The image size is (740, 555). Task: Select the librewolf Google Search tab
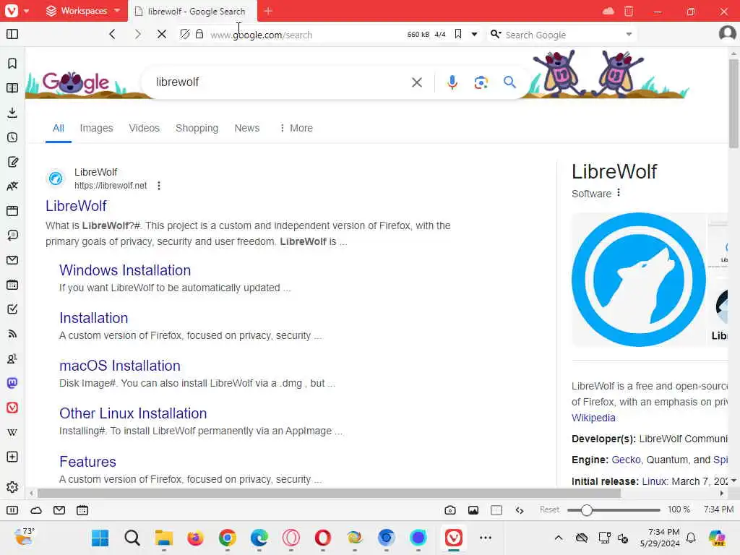[x=192, y=11]
